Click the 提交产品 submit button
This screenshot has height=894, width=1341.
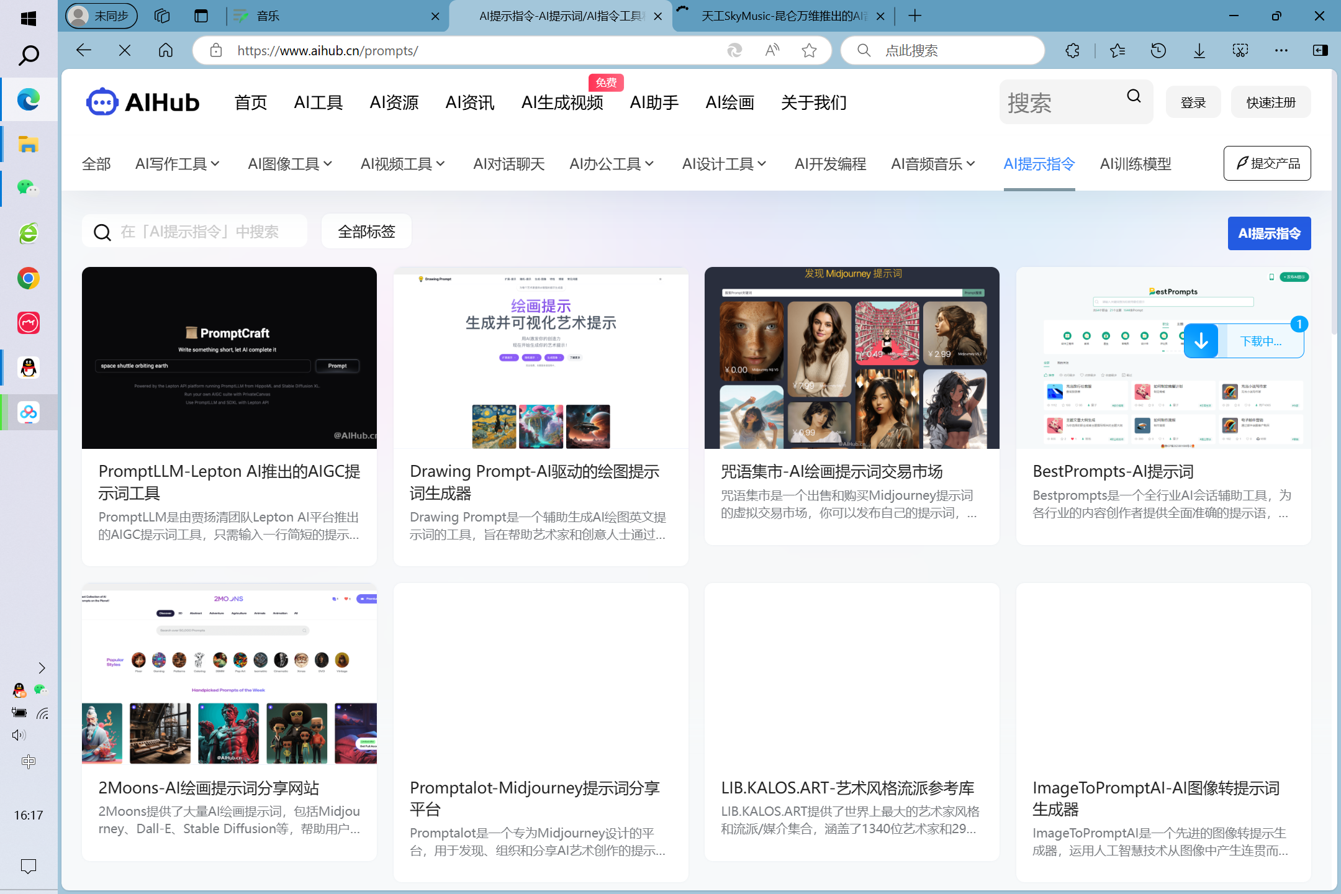pos(1267,163)
